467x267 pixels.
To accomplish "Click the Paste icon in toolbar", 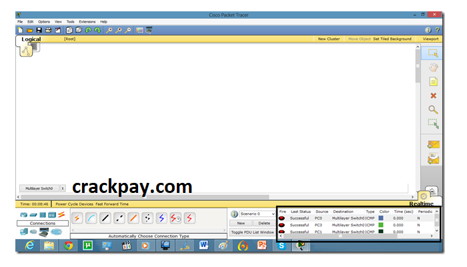I will point(79,30).
